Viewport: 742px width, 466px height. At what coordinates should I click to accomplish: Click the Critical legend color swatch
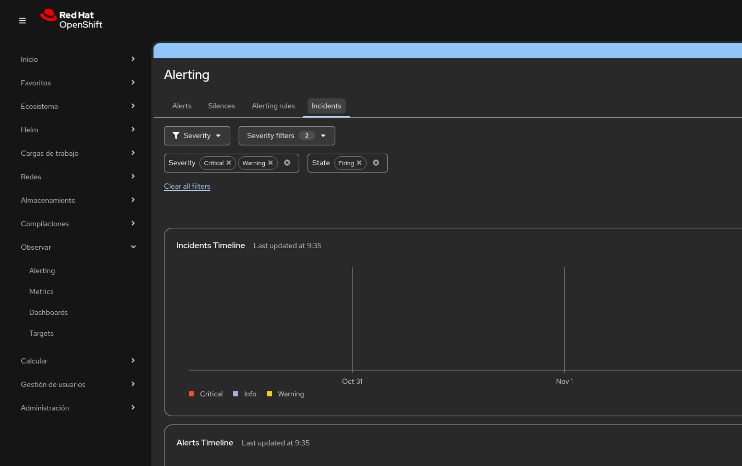click(x=191, y=394)
